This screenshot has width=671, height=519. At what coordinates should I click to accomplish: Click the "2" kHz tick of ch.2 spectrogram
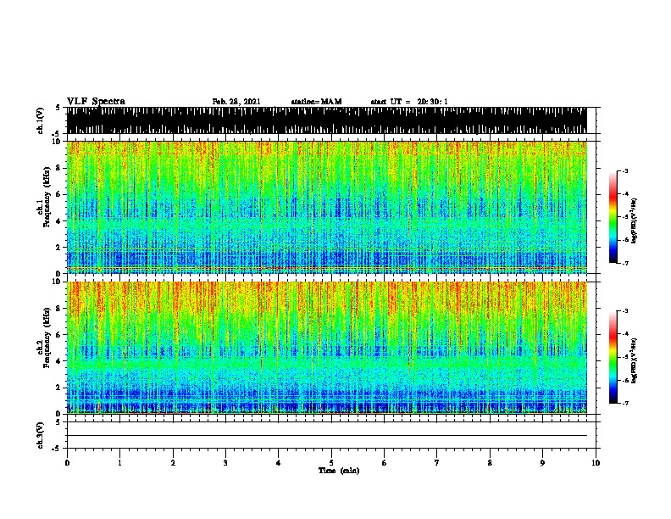[x=59, y=388]
